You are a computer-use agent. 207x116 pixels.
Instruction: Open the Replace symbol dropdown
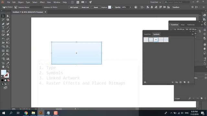(113, 7)
